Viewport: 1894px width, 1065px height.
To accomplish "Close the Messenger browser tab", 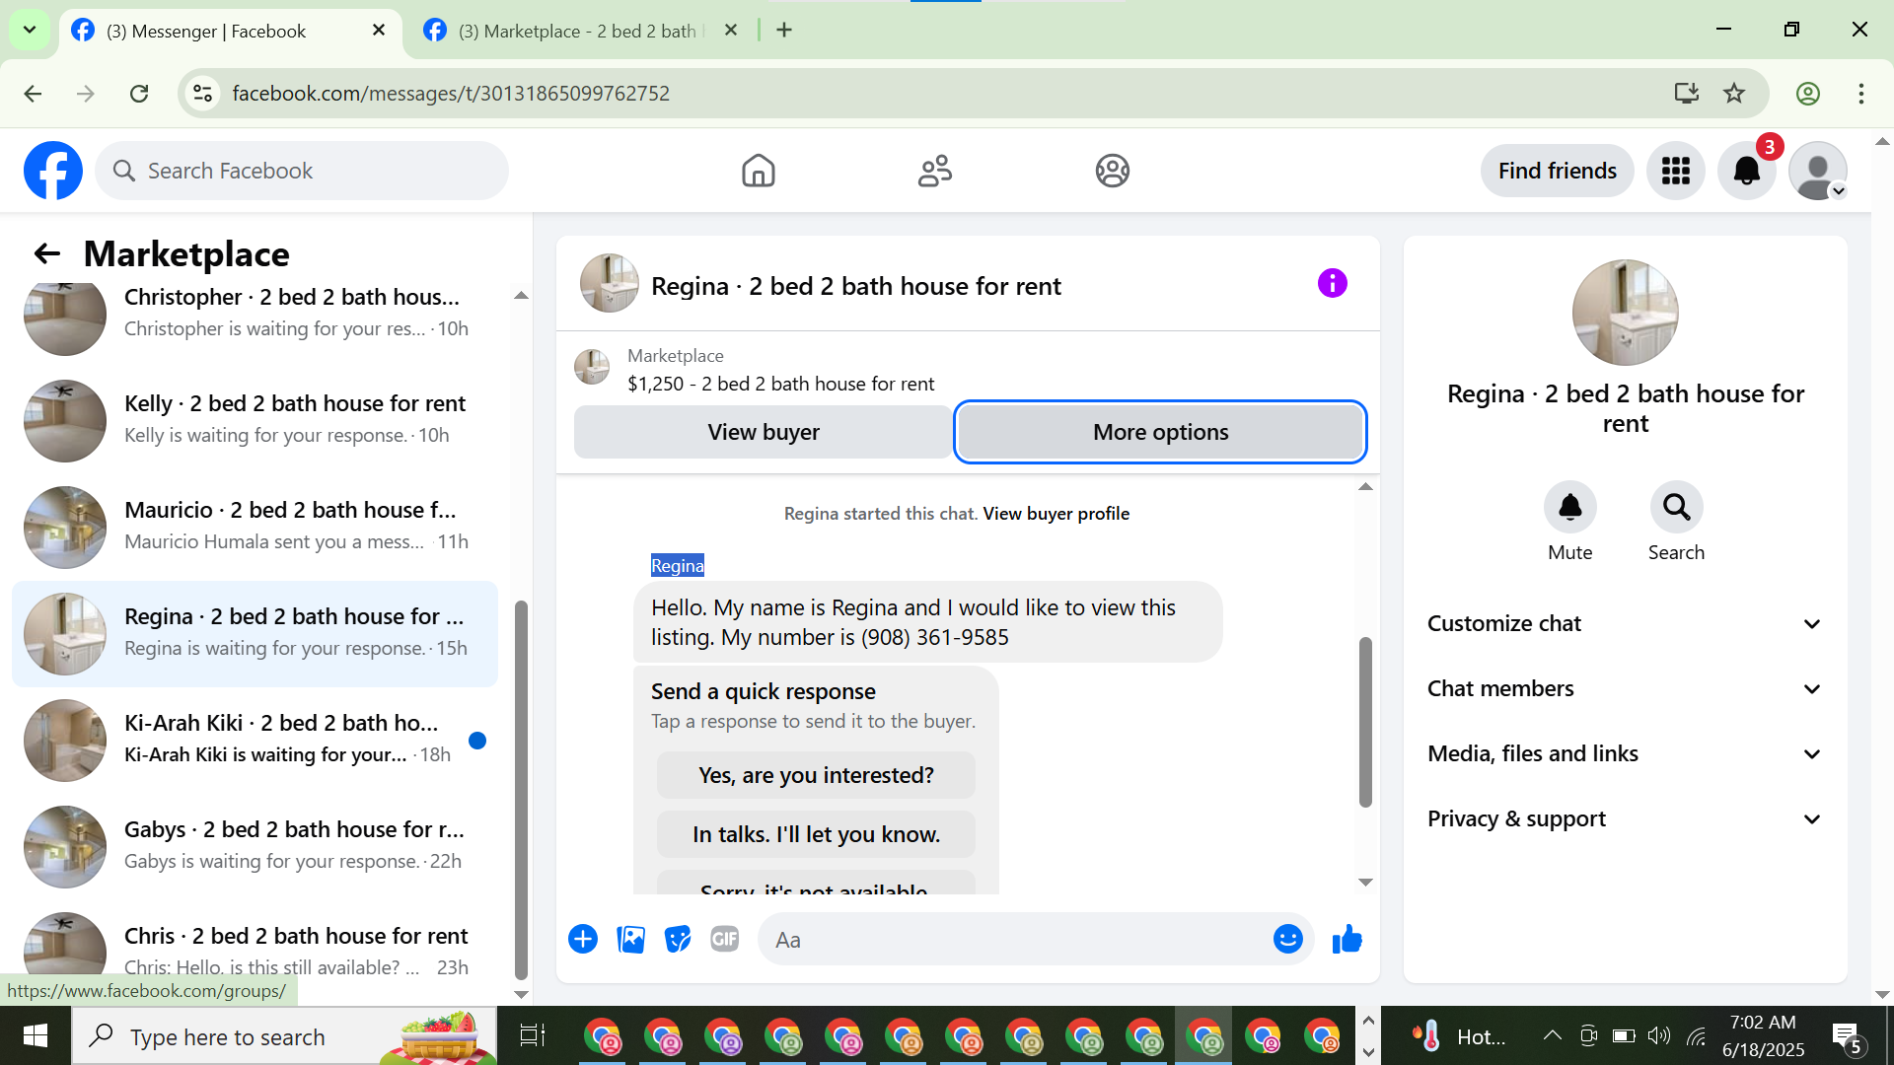I will pyautogui.click(x=379, y=31).
